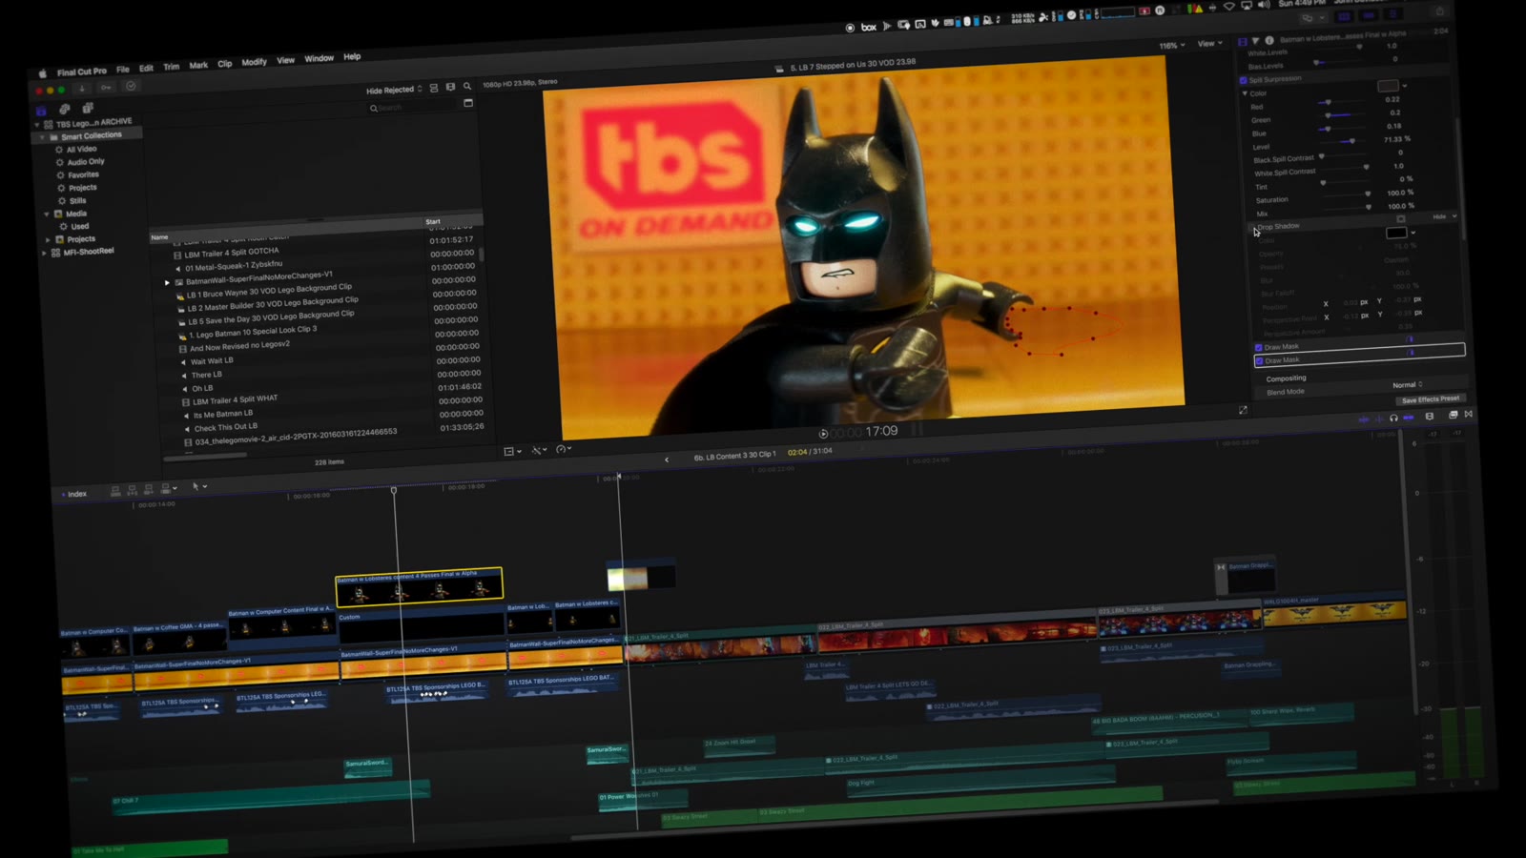Open the Hide Rejected filter dropdown

pyautogui.click(x=394, y=91)
